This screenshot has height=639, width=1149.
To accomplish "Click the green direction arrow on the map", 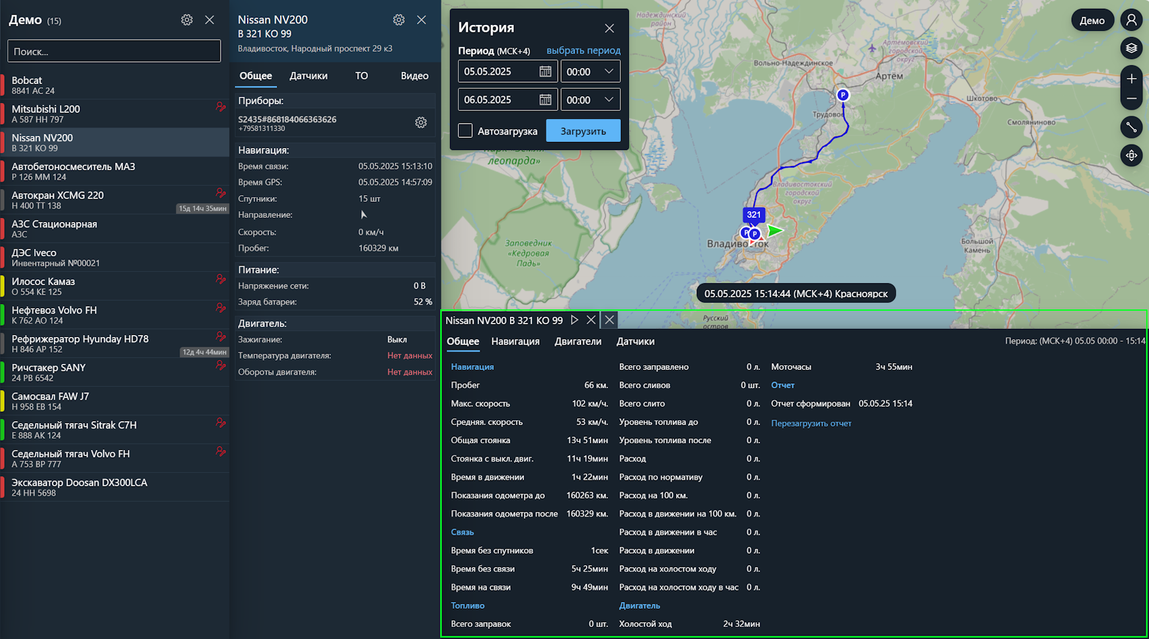I will pos(776,231).
